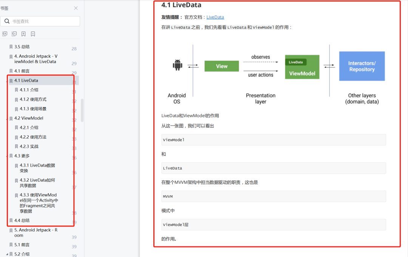
Task: Click the 'Presentation layer' caption
Action: coord(260,98)
